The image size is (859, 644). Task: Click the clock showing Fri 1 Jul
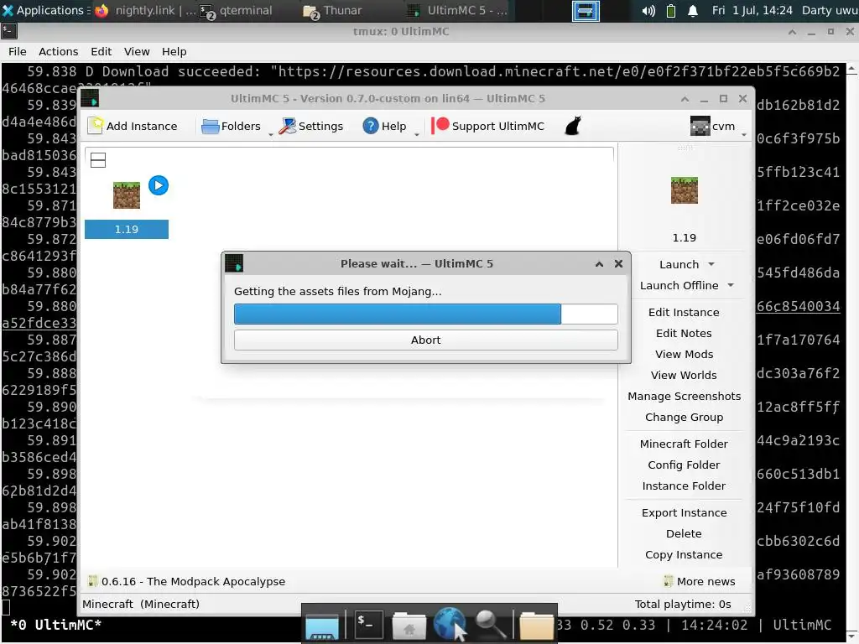(x=752, y=10)
